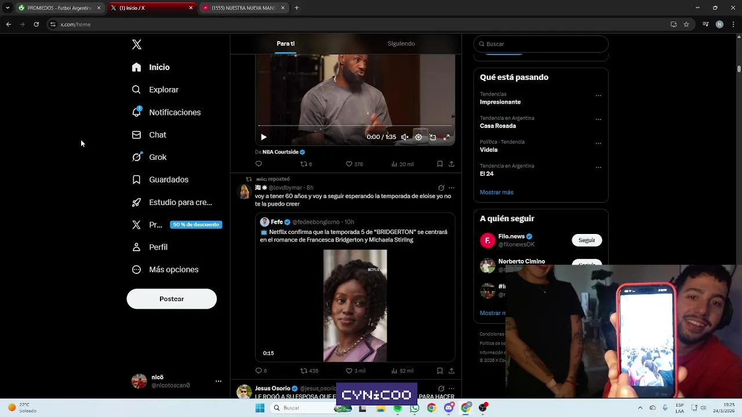Open the Impresionante trend
This screenshot has width=742, height=417.
coord(500,102)
